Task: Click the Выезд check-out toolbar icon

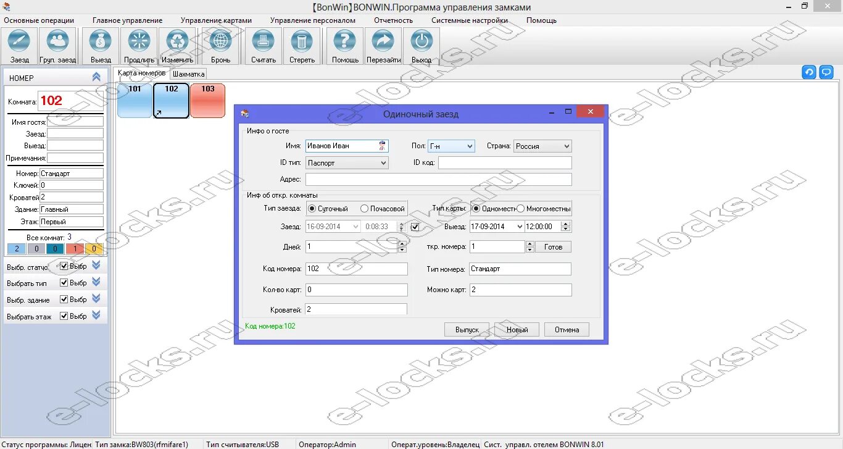Action: coord(101,46)
